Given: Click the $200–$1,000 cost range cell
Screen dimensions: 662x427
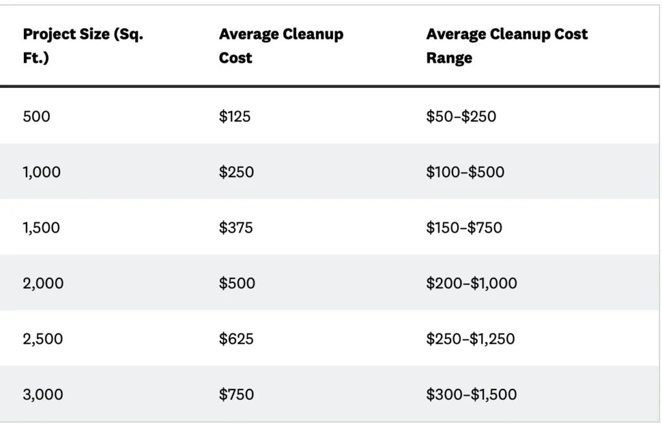Looking at the screenshot, I should point(471,284).
